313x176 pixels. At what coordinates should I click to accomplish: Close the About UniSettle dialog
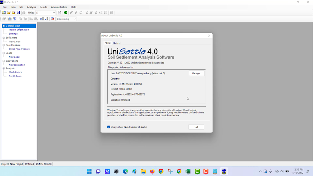209,36
